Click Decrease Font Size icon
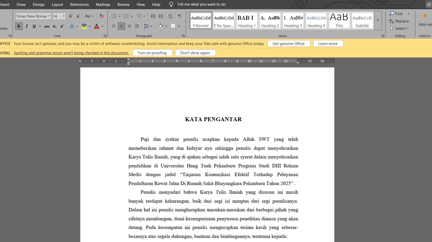This screenshot has width=432, height=242. 78,16
